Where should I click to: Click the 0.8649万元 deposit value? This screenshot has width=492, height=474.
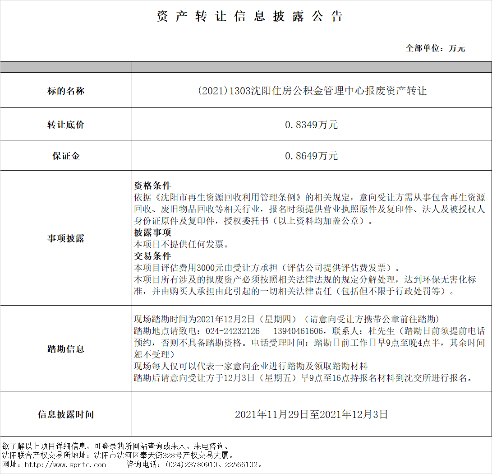[x=311, y=156]
